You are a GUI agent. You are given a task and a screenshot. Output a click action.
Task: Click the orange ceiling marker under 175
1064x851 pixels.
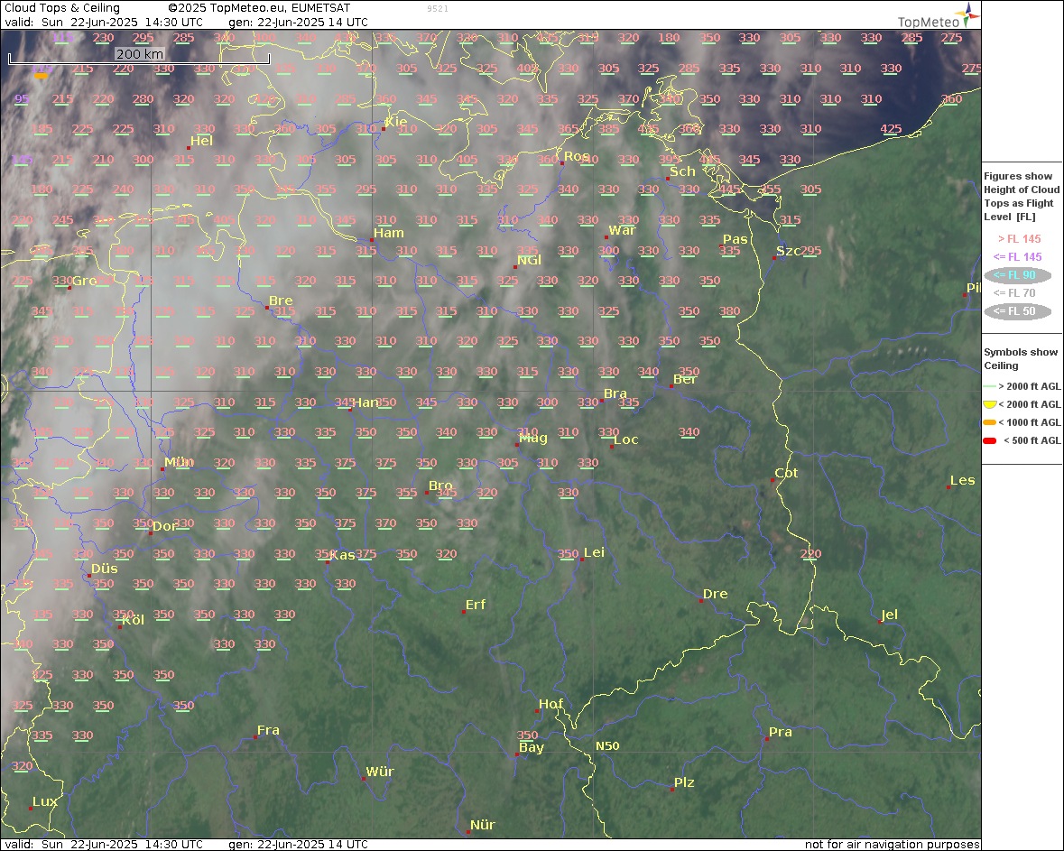tap(42, 76)
